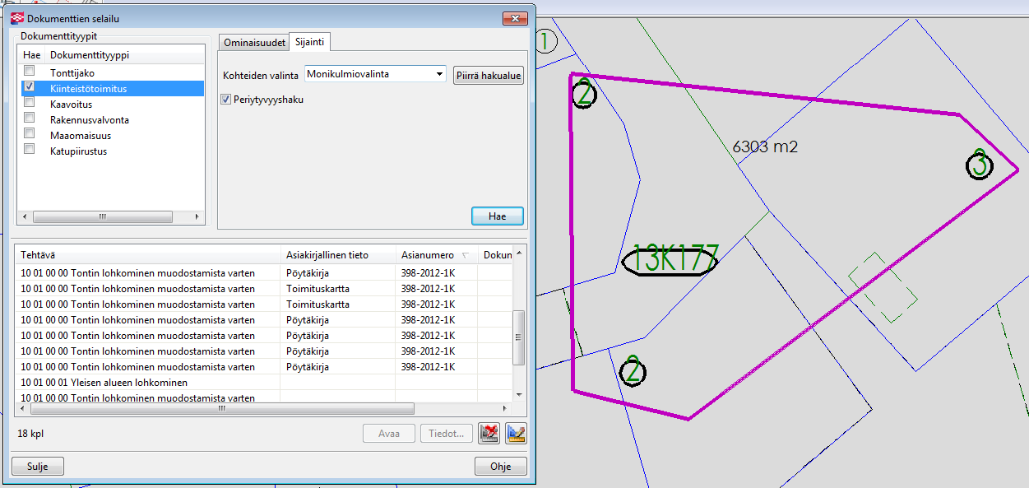Sort by the Tehtävä column header
Image resolution: width=1029 pixels, height=488 pixels.
tap(148, 255)
